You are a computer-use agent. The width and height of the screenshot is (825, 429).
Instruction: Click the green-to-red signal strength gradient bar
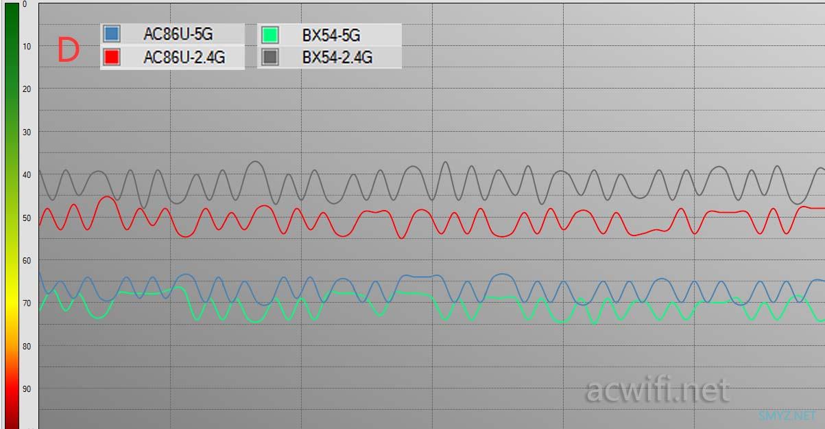12,216
